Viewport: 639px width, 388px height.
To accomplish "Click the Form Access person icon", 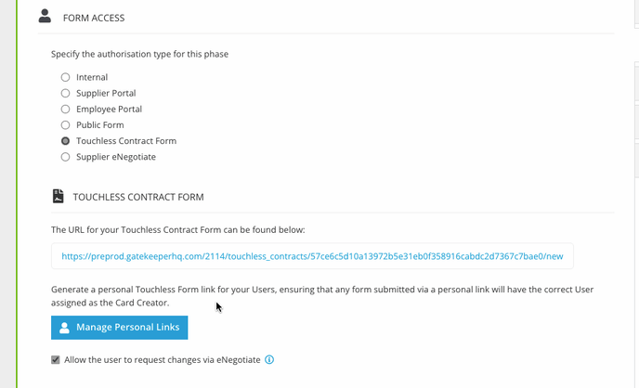I will pyautogui.click(x=45, y=16).
